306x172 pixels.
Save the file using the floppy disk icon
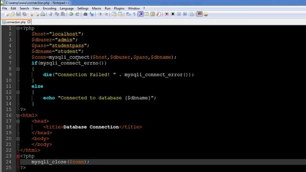18,14
